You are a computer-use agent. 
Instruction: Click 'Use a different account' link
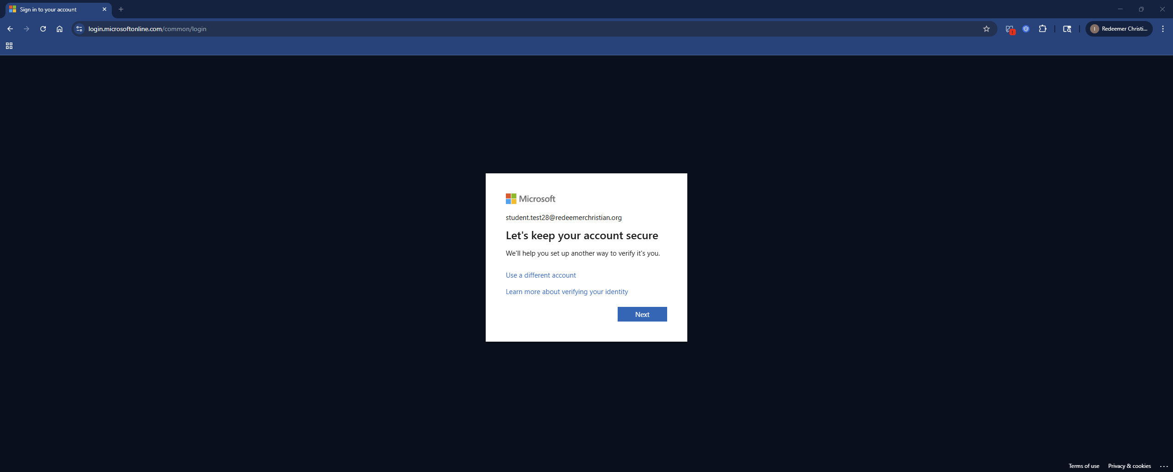pyautogui.click(x=541, y=275)
